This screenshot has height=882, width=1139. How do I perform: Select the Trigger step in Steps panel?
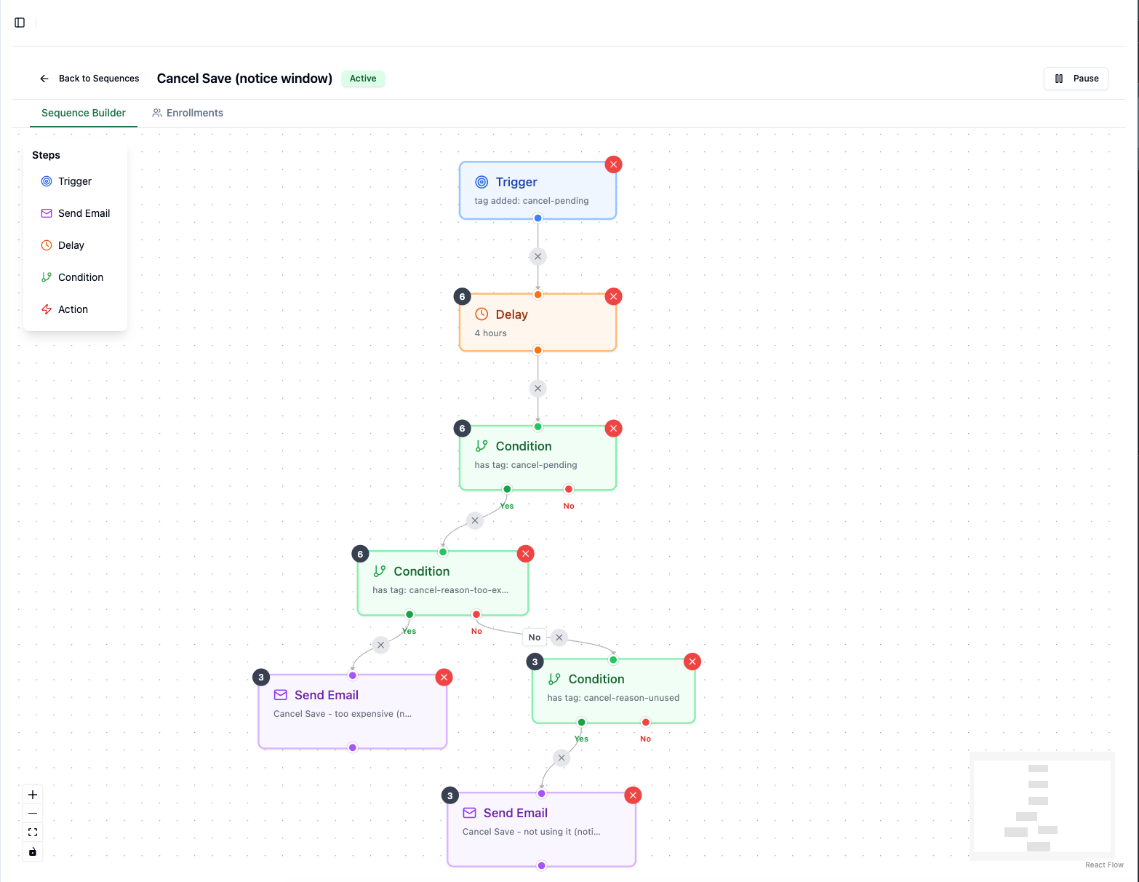tap(75, 181)
